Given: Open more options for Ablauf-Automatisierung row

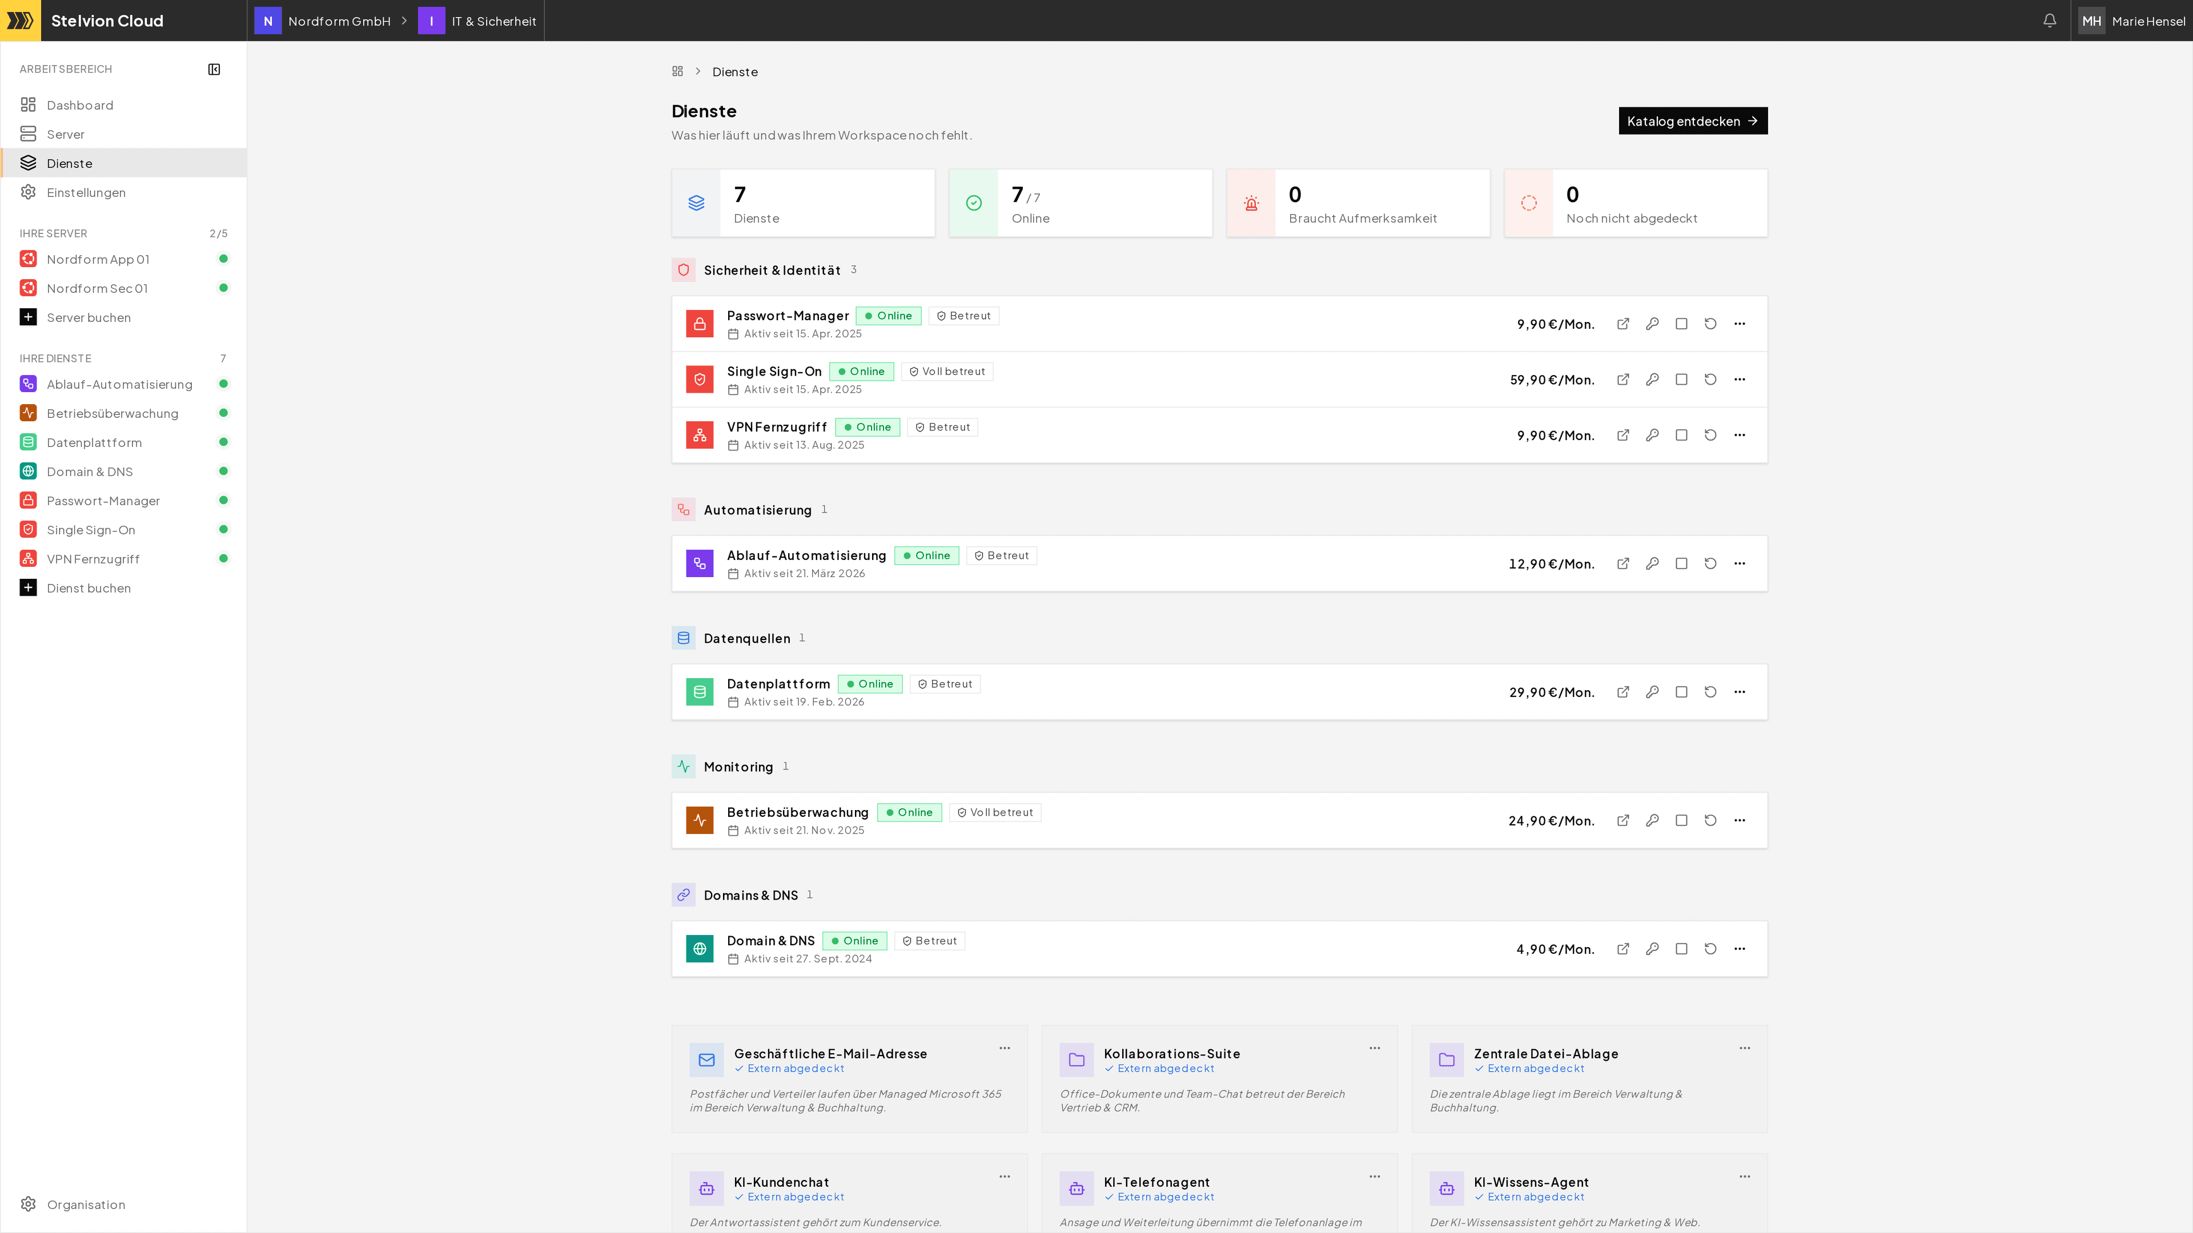Looking at the screenshot, I should pos(1739,563).
